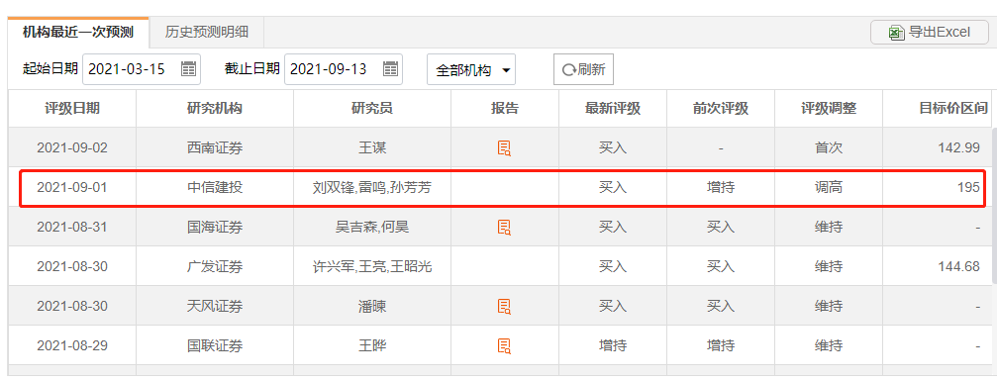The image size is (997, 381).
Task: Click researcher name 王晔
Action: point(372,346)
